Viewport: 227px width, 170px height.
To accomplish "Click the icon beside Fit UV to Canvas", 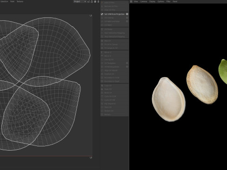I will pos(102,44).
